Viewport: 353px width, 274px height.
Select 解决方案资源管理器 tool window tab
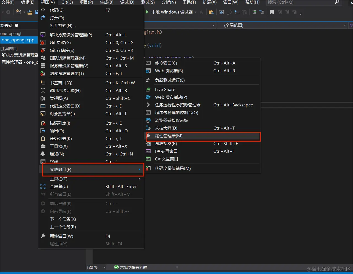tap(20, 55)
